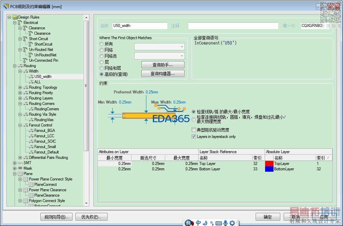Click the blue BottomLayer color swatch
This screenshot has width=343, height=226.
coord(269,169)
